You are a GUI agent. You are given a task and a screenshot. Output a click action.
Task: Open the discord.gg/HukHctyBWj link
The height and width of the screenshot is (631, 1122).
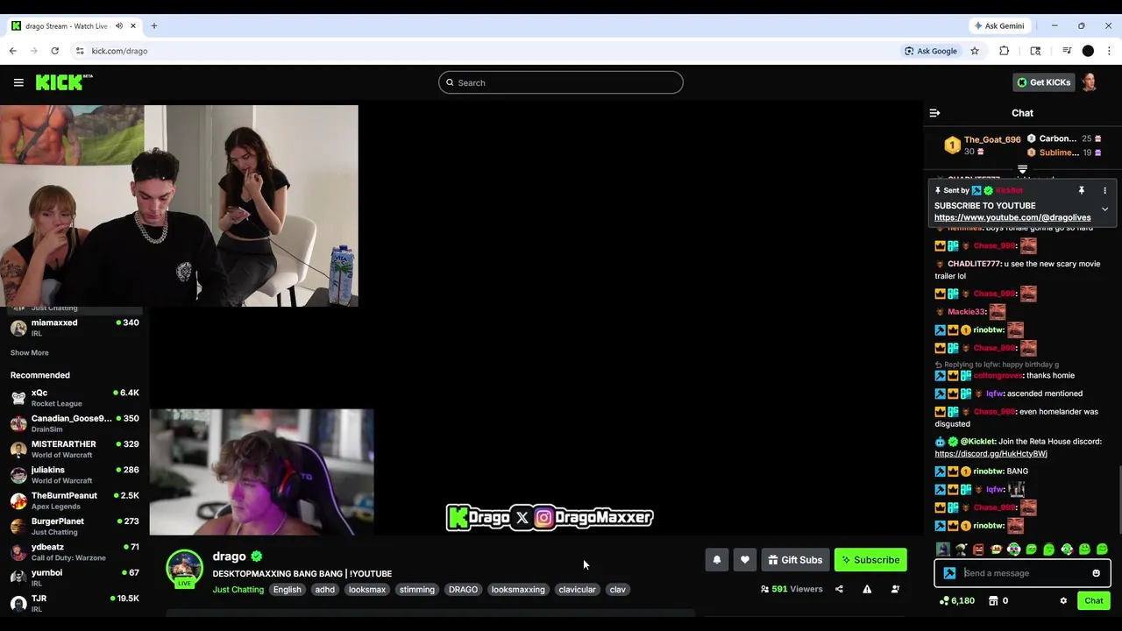(991, 454)
